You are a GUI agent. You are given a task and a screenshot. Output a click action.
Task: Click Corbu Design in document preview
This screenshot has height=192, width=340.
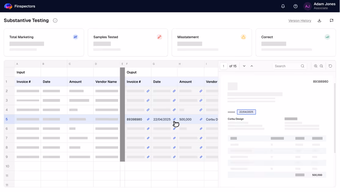[236, 119]
